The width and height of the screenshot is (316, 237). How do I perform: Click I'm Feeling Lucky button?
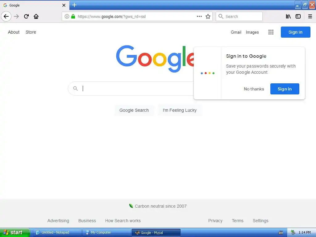(x=180, y=110)
